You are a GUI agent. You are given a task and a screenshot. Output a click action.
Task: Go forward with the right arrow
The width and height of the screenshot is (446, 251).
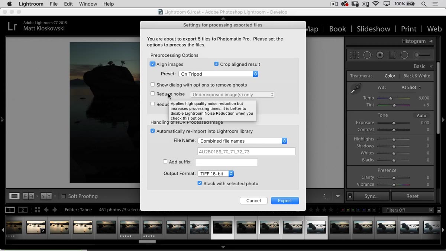[55, 210]
